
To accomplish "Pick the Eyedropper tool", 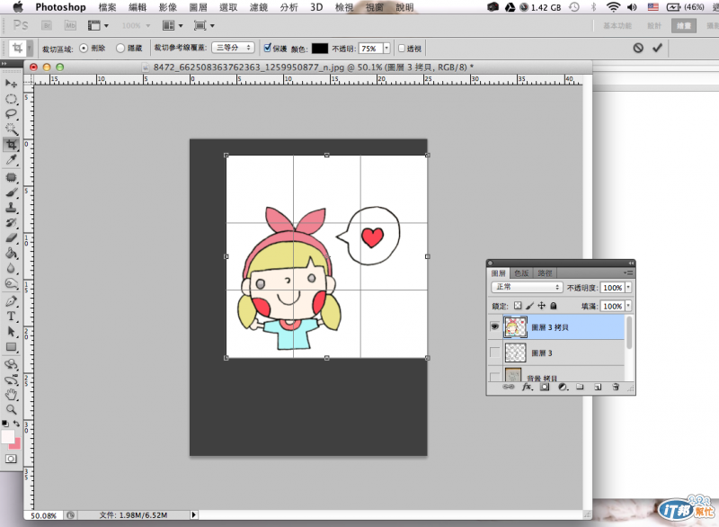I will [12, 160].
